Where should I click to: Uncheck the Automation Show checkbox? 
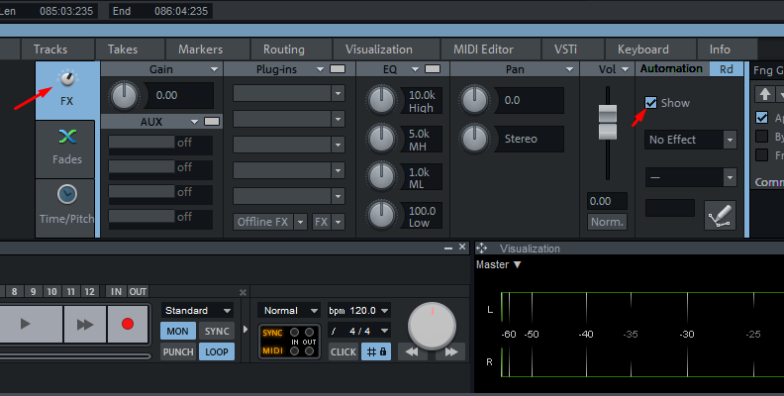click(x=650, y=103)
